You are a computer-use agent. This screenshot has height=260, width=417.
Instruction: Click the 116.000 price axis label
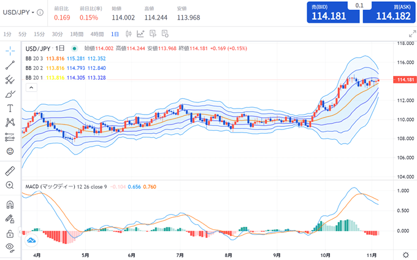(x=405, y=63)
